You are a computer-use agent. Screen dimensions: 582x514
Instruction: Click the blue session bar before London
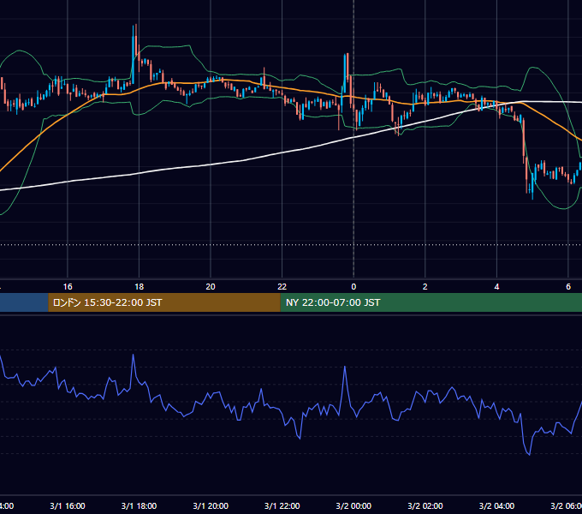pyautogui.click(x=24, y=302)
